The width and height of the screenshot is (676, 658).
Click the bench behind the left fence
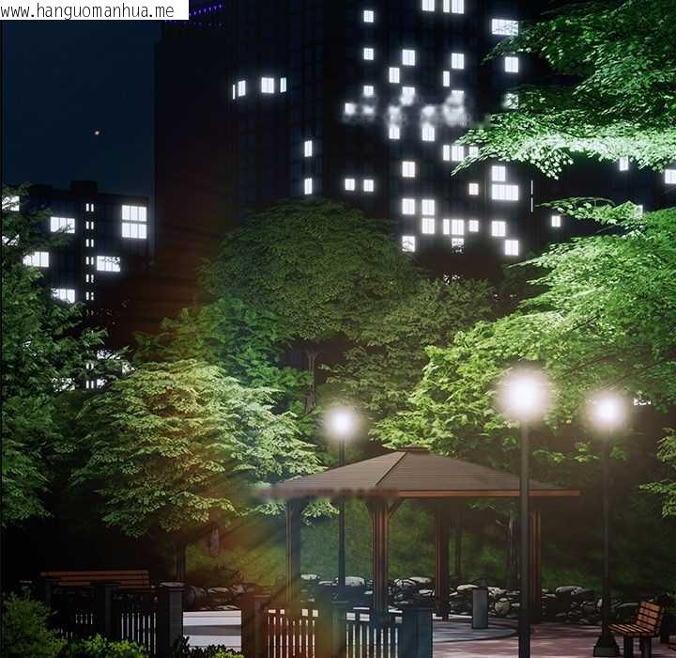click(96, 579)
